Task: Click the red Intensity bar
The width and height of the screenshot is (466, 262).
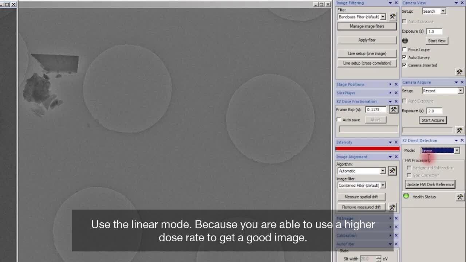Action: (367, 148)
